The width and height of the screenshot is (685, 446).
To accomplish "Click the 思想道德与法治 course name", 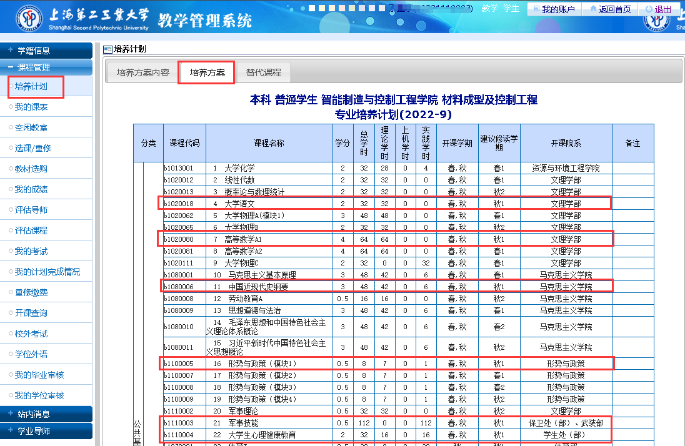I will 255,310.
